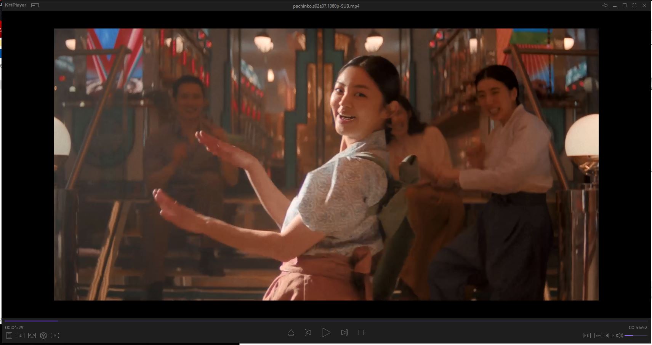Viewport: 652px width, 345px height.
Task: Click the eject/open file icon
Action: click(x=291, y=332)
